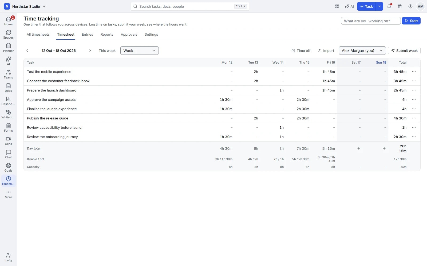Open Clips in the sidebar
This screenshot has width=427, height=266.
click(8, 141)
